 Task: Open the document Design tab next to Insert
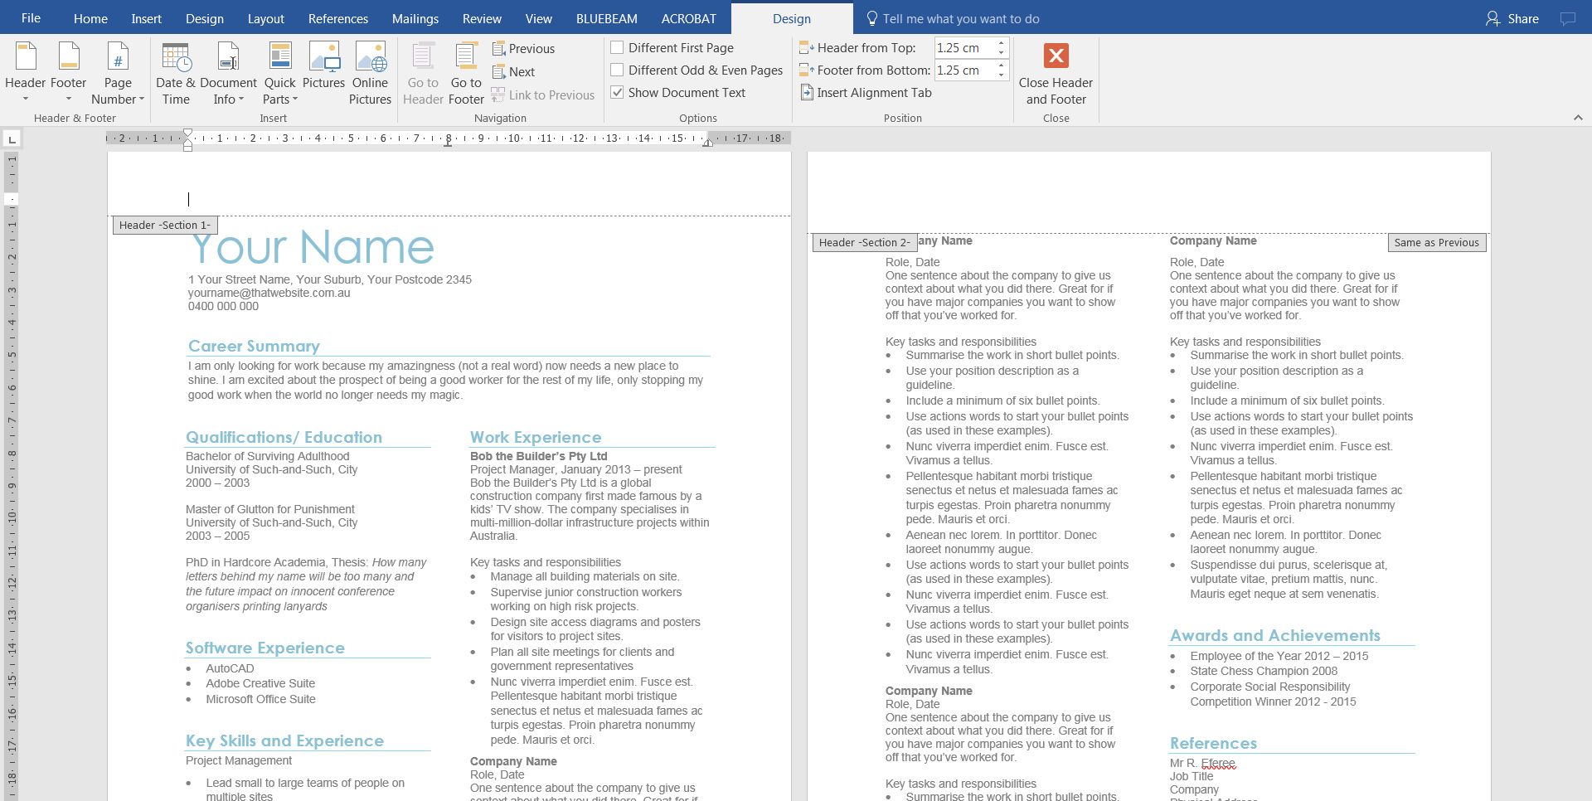click(205, 18)
